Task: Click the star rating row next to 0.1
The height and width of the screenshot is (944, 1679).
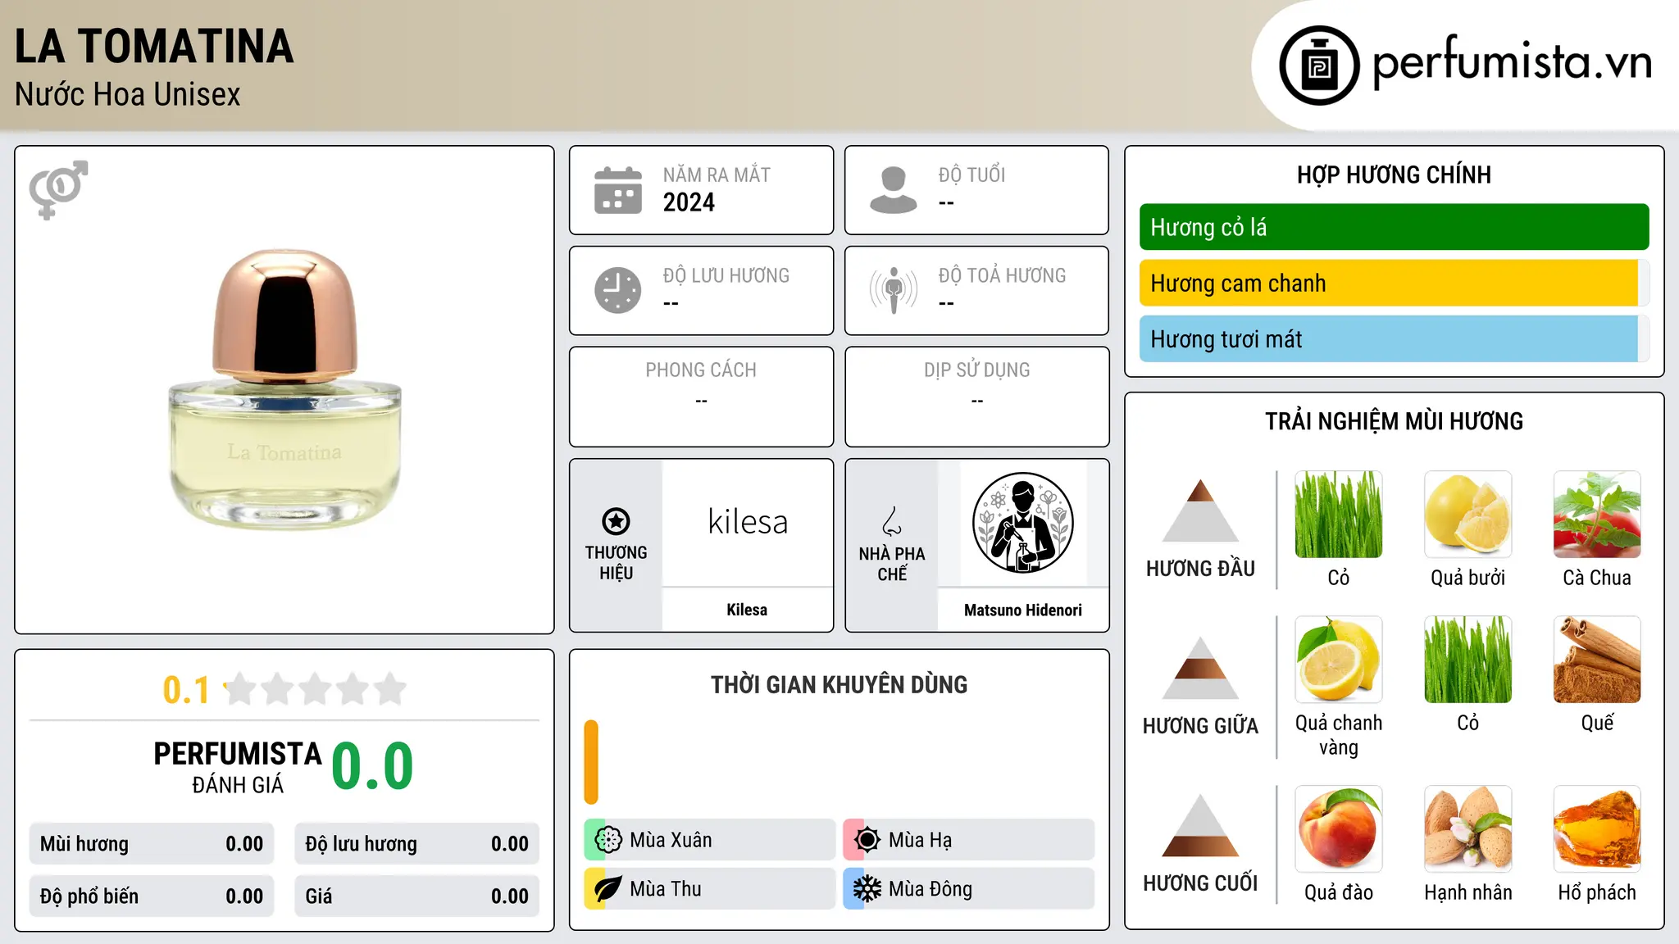Action: coord(316,689)
